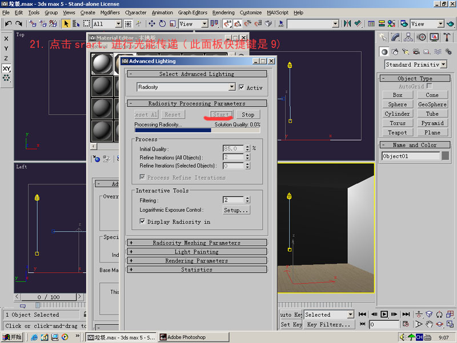Jump to the animation start frame
Screen dimensions: 457x343
coord(362,314)
